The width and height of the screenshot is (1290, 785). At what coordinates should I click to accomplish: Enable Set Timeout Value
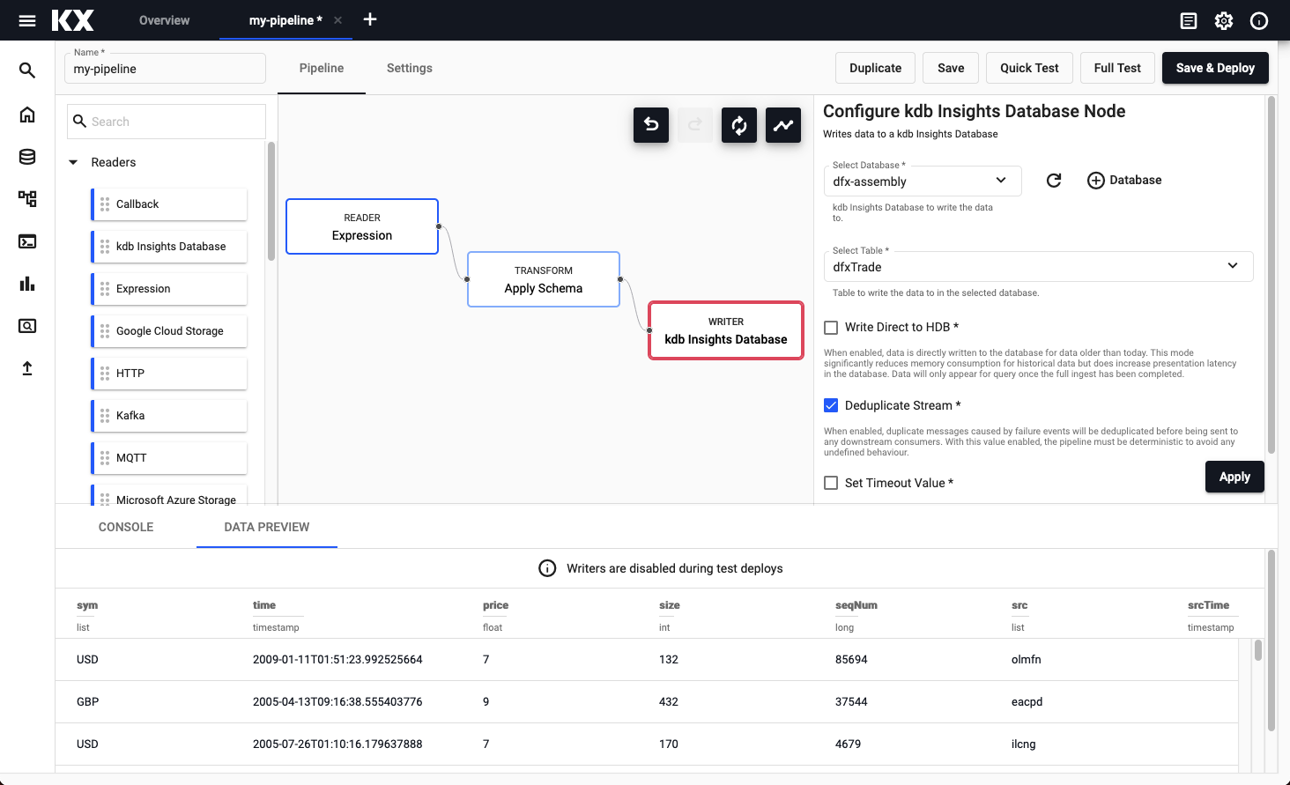831,483
